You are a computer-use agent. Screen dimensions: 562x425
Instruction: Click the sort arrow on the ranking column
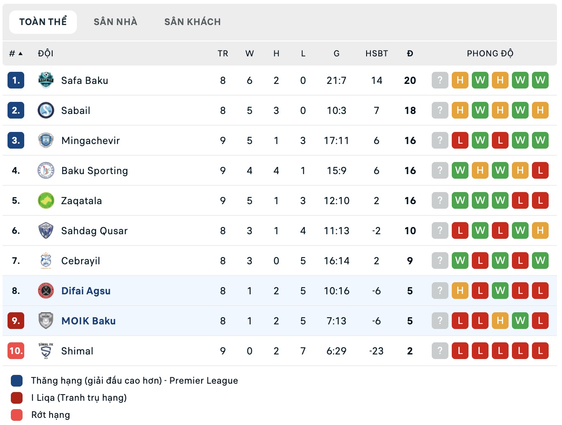tap(21, 53)
